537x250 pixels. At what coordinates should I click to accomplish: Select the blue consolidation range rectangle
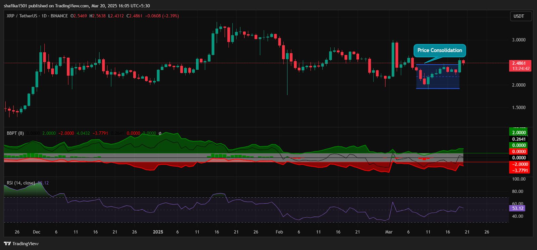coord(438,76)
